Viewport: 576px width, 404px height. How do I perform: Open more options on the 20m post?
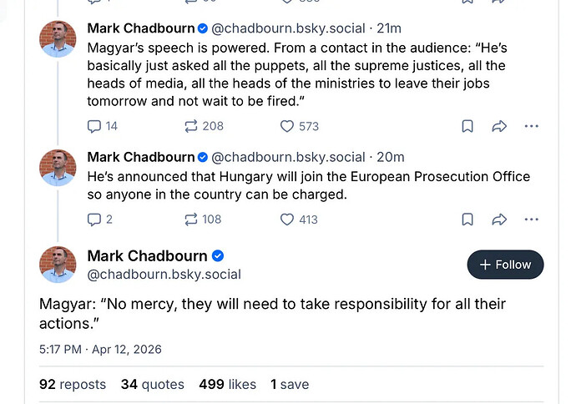[x=532, y=220]
